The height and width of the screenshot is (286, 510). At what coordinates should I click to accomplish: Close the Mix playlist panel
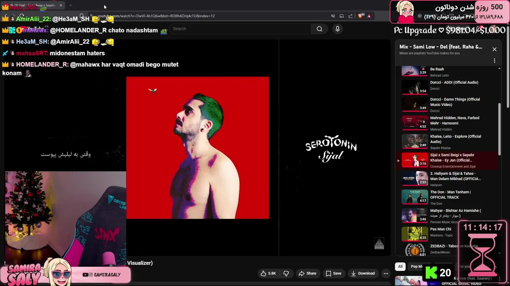pos(494,49)
